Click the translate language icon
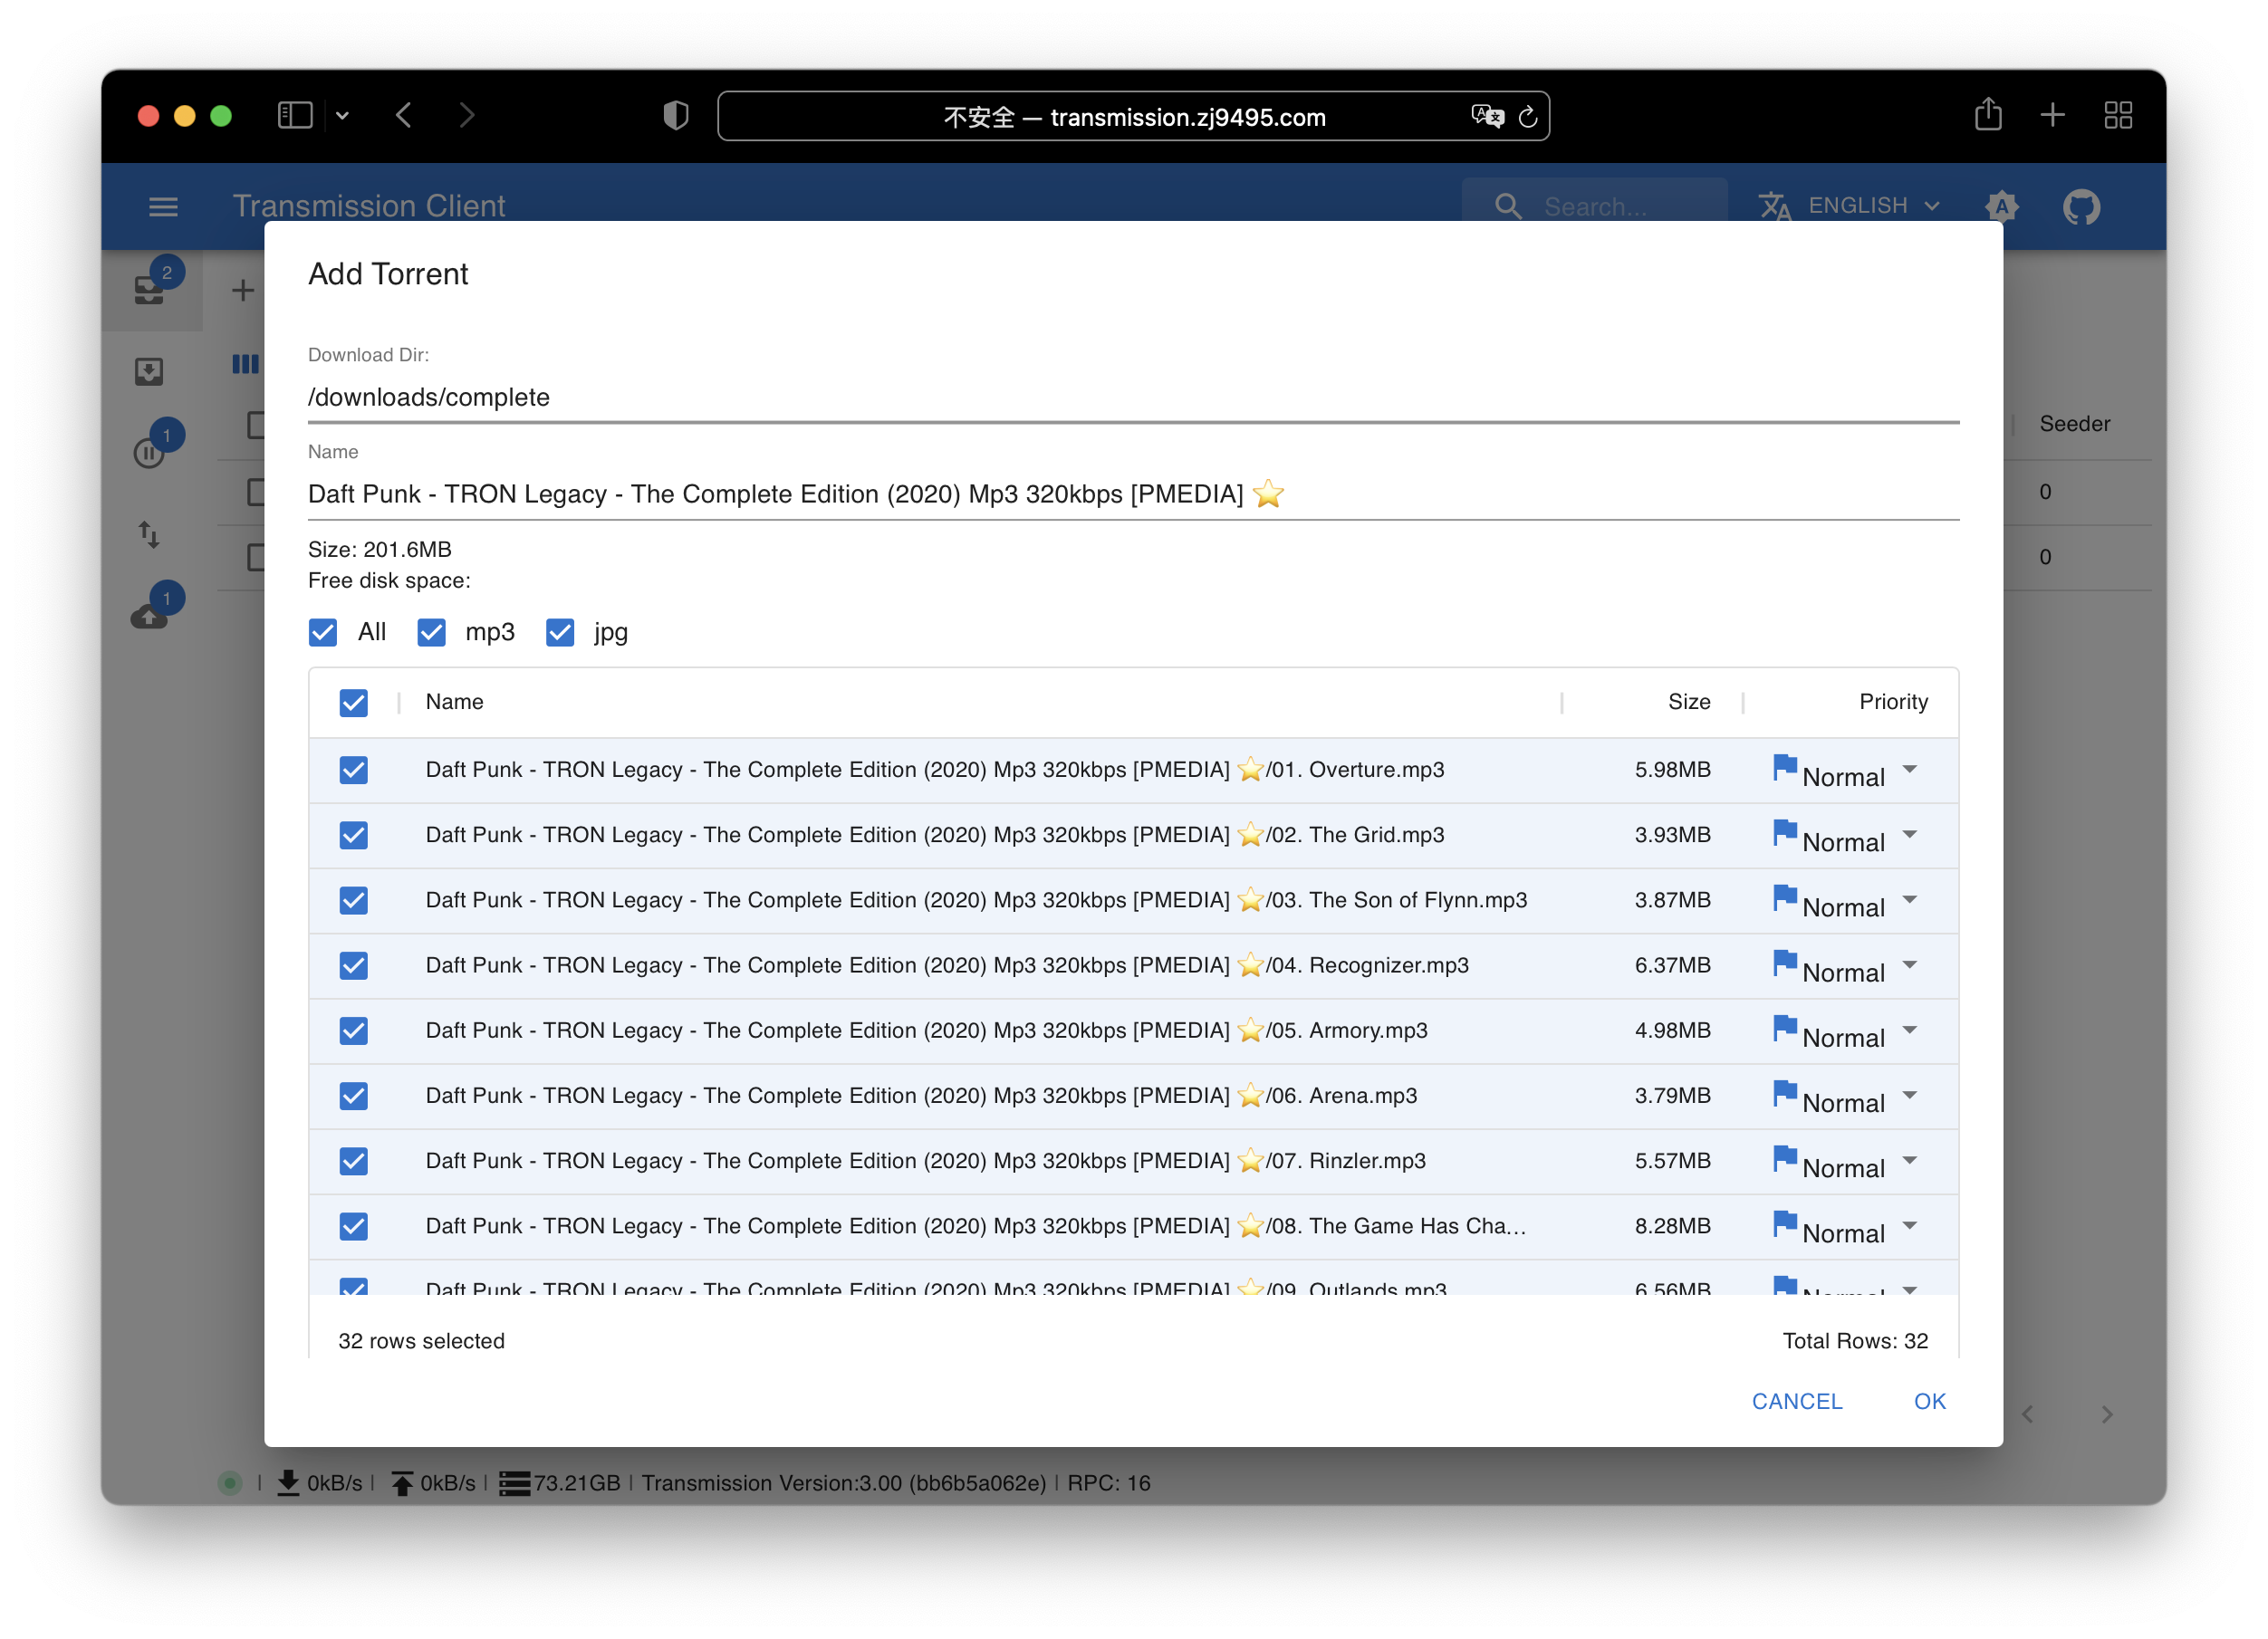 coord(1774,206)
